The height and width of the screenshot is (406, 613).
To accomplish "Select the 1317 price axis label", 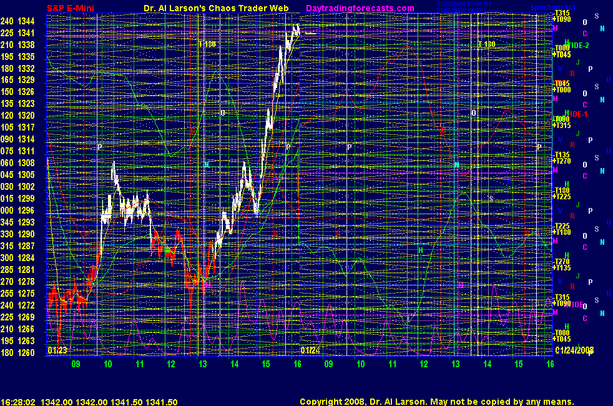I will coord(26,127).
